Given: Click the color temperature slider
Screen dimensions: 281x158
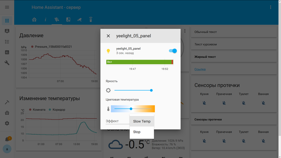Looking at the screenshot, I should [133, 109].
